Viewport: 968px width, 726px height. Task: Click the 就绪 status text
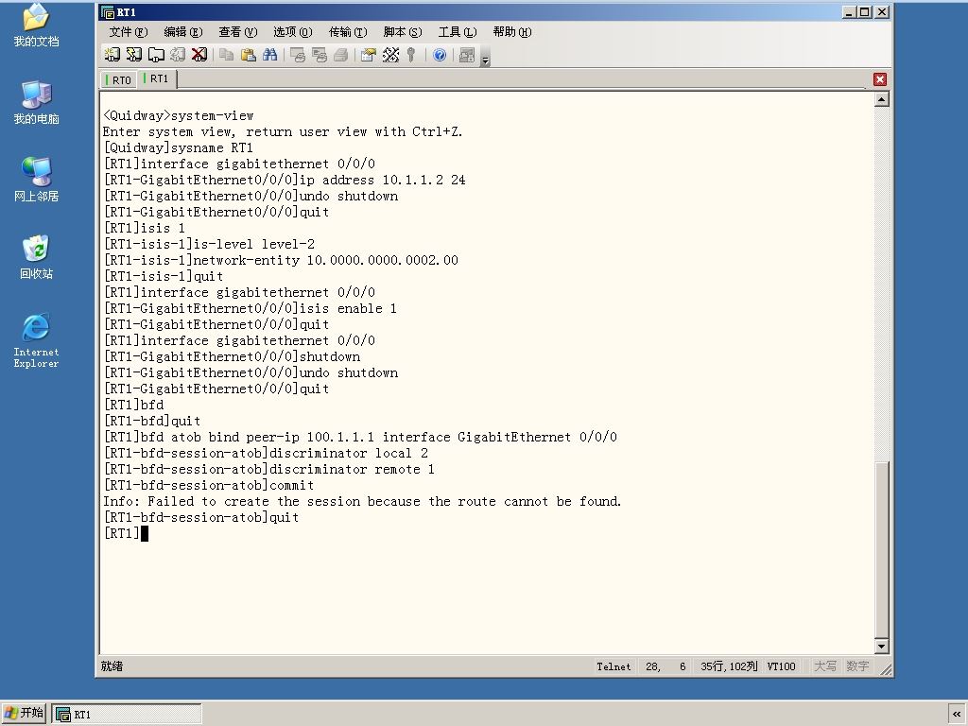point(112,666)
